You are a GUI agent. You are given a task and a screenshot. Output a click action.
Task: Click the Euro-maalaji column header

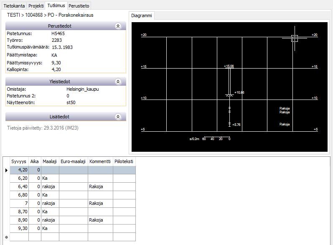(x=73, y=161)
